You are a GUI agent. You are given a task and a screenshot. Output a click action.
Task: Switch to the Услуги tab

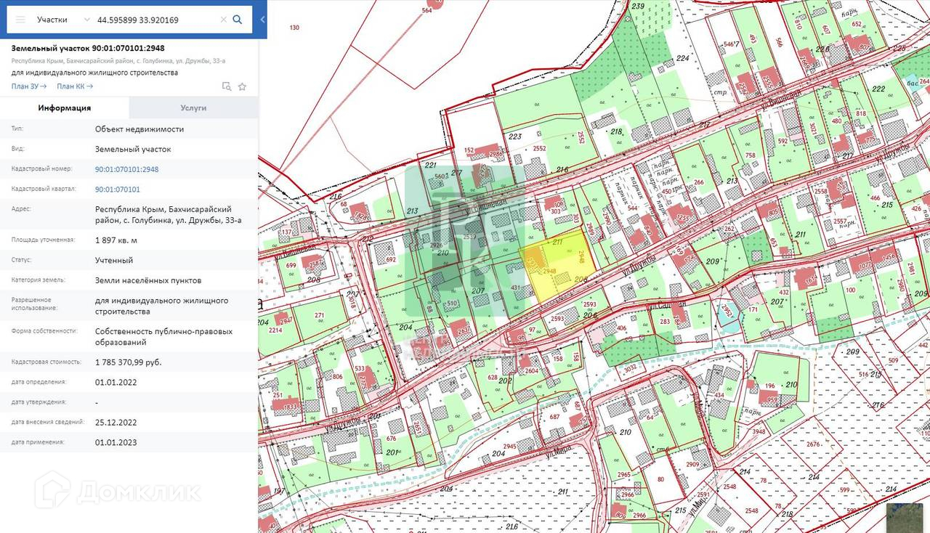[193, 107]
